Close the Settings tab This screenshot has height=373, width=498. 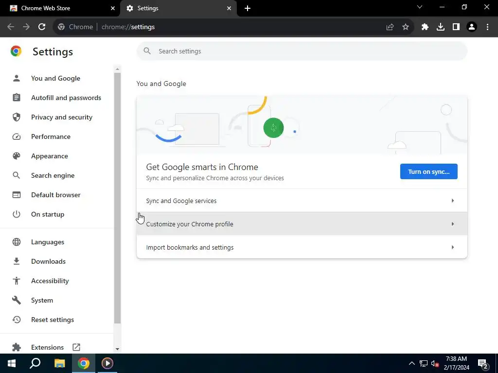[x=229, y=8]
